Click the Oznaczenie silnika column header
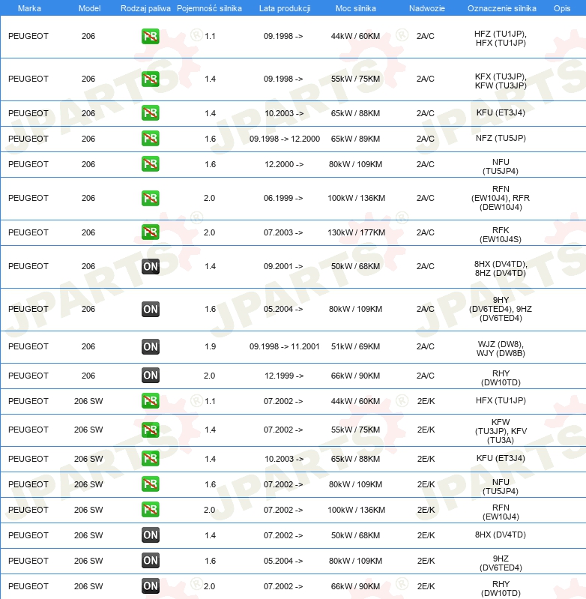586x599 pixels. (501, 8)
